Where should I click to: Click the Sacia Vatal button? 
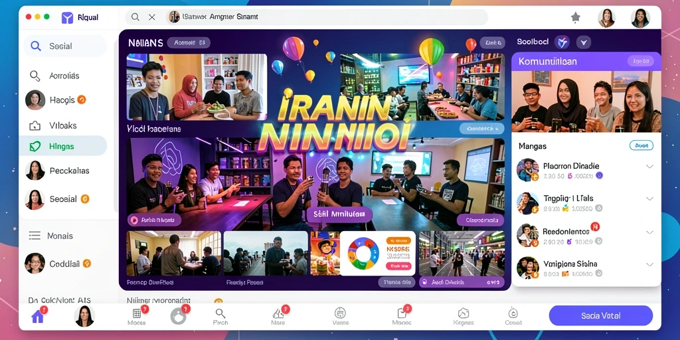(x=600, y=315)
